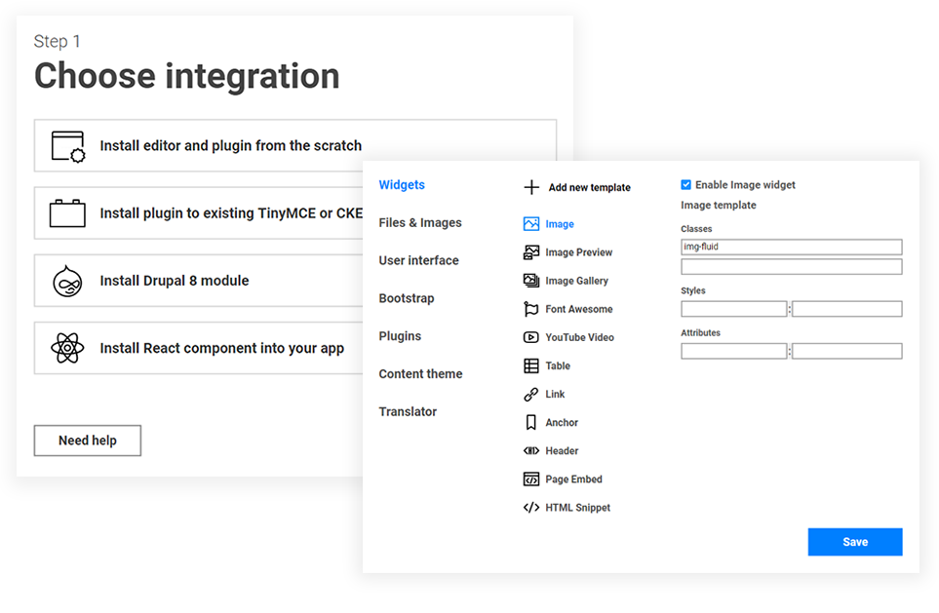Screen dimensions: 939x613
Task: Click the Attributes name field
Action: click(x=733, y=351)
